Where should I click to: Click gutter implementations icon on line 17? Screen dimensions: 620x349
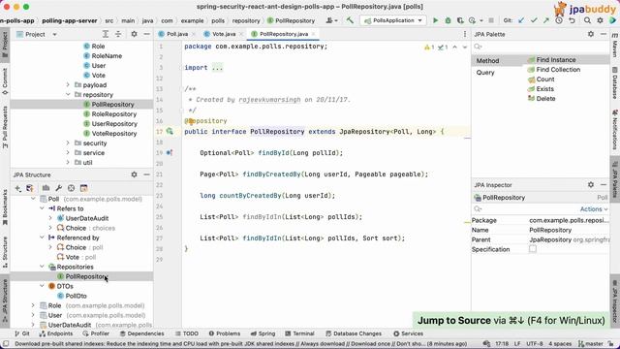pyautogui.click(x=170, y=132)
